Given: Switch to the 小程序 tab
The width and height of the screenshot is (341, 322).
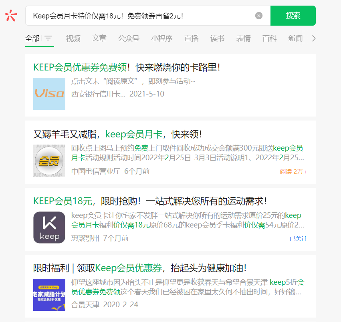Looking at the screenshot, I should pos(162,38).
